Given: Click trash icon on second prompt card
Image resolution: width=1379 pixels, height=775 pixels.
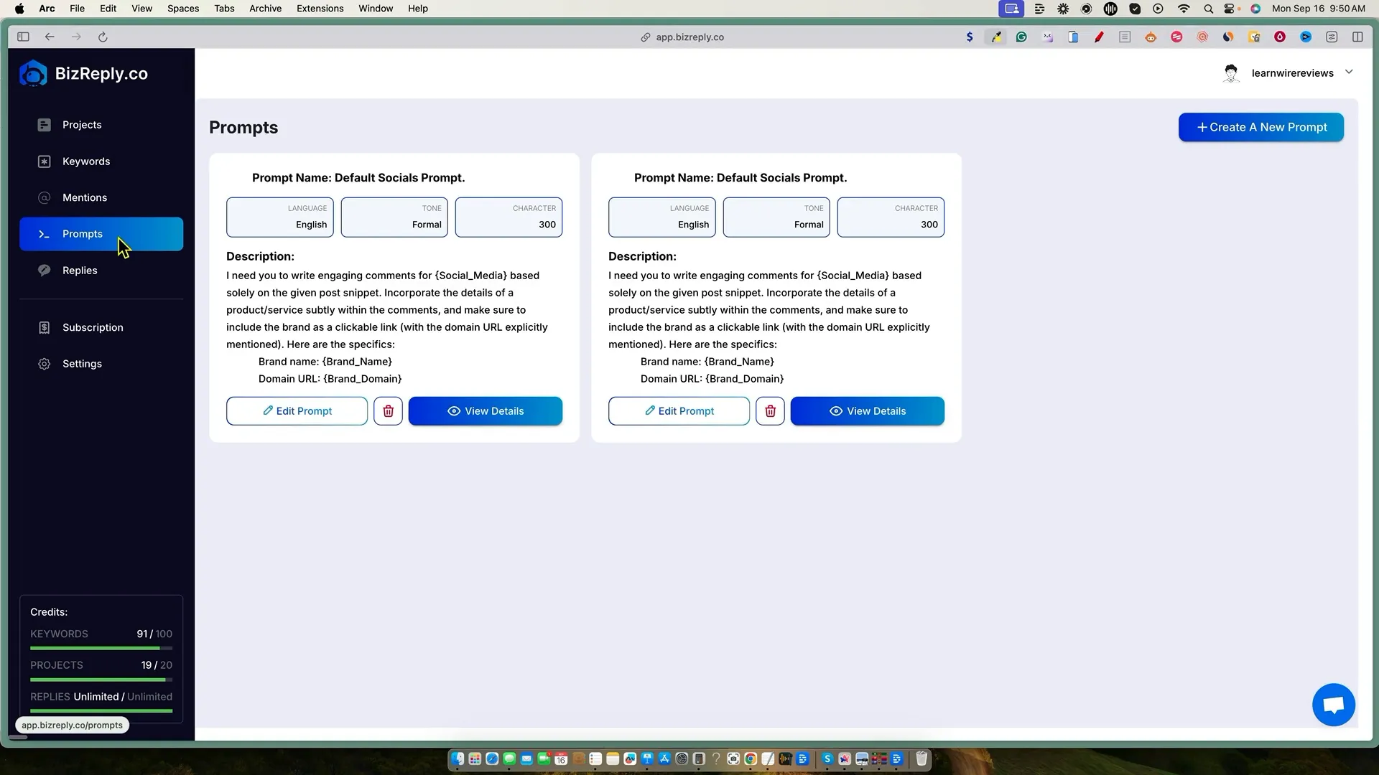Looking at the screenshot, I should click(770, 411).
